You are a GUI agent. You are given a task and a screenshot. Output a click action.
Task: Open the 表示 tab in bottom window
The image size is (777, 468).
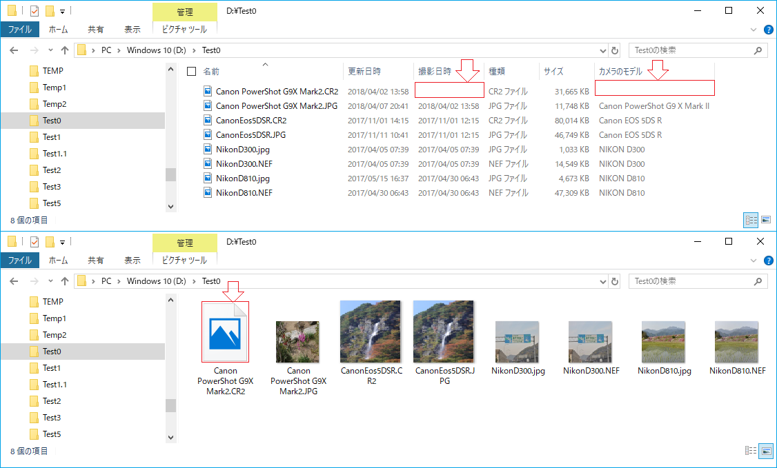point(132,261)
